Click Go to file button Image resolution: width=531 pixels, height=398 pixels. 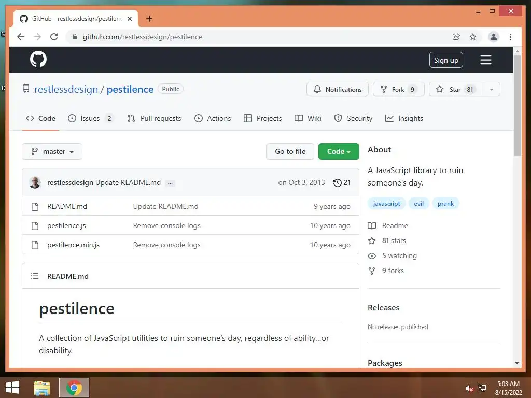point(290,152)
